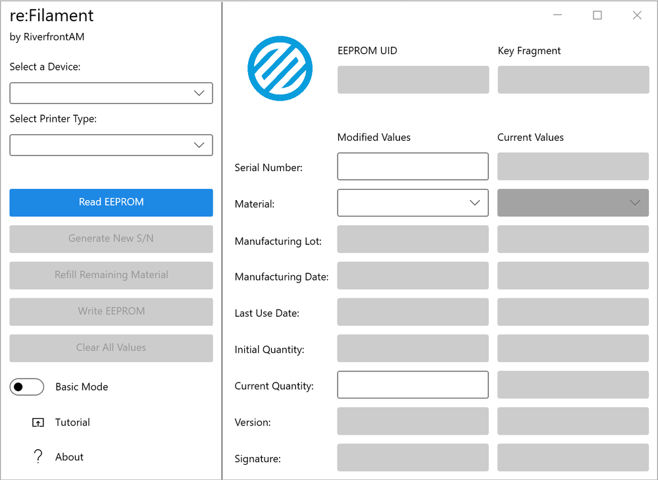Expand the Select Printer Type dropdown
658x480 pixels.
click(111, 146)
